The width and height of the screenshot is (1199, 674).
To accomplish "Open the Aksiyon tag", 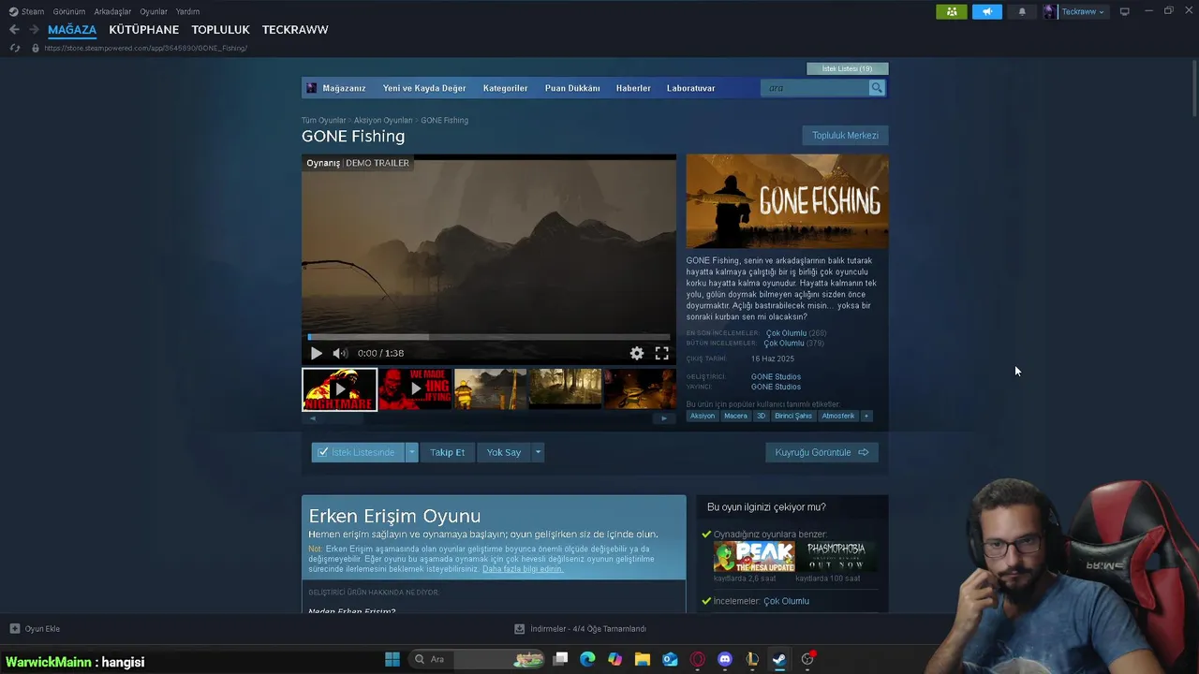I will [702, 416].
